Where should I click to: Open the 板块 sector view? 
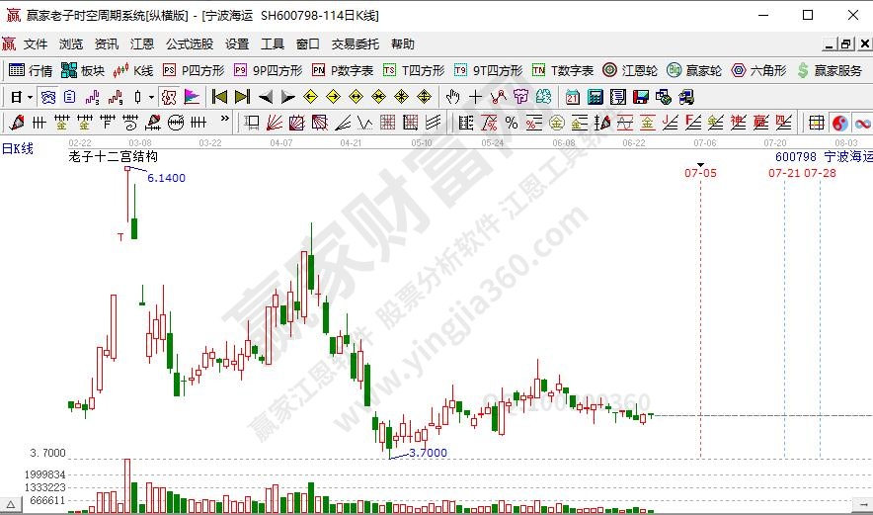coord(82,70)
